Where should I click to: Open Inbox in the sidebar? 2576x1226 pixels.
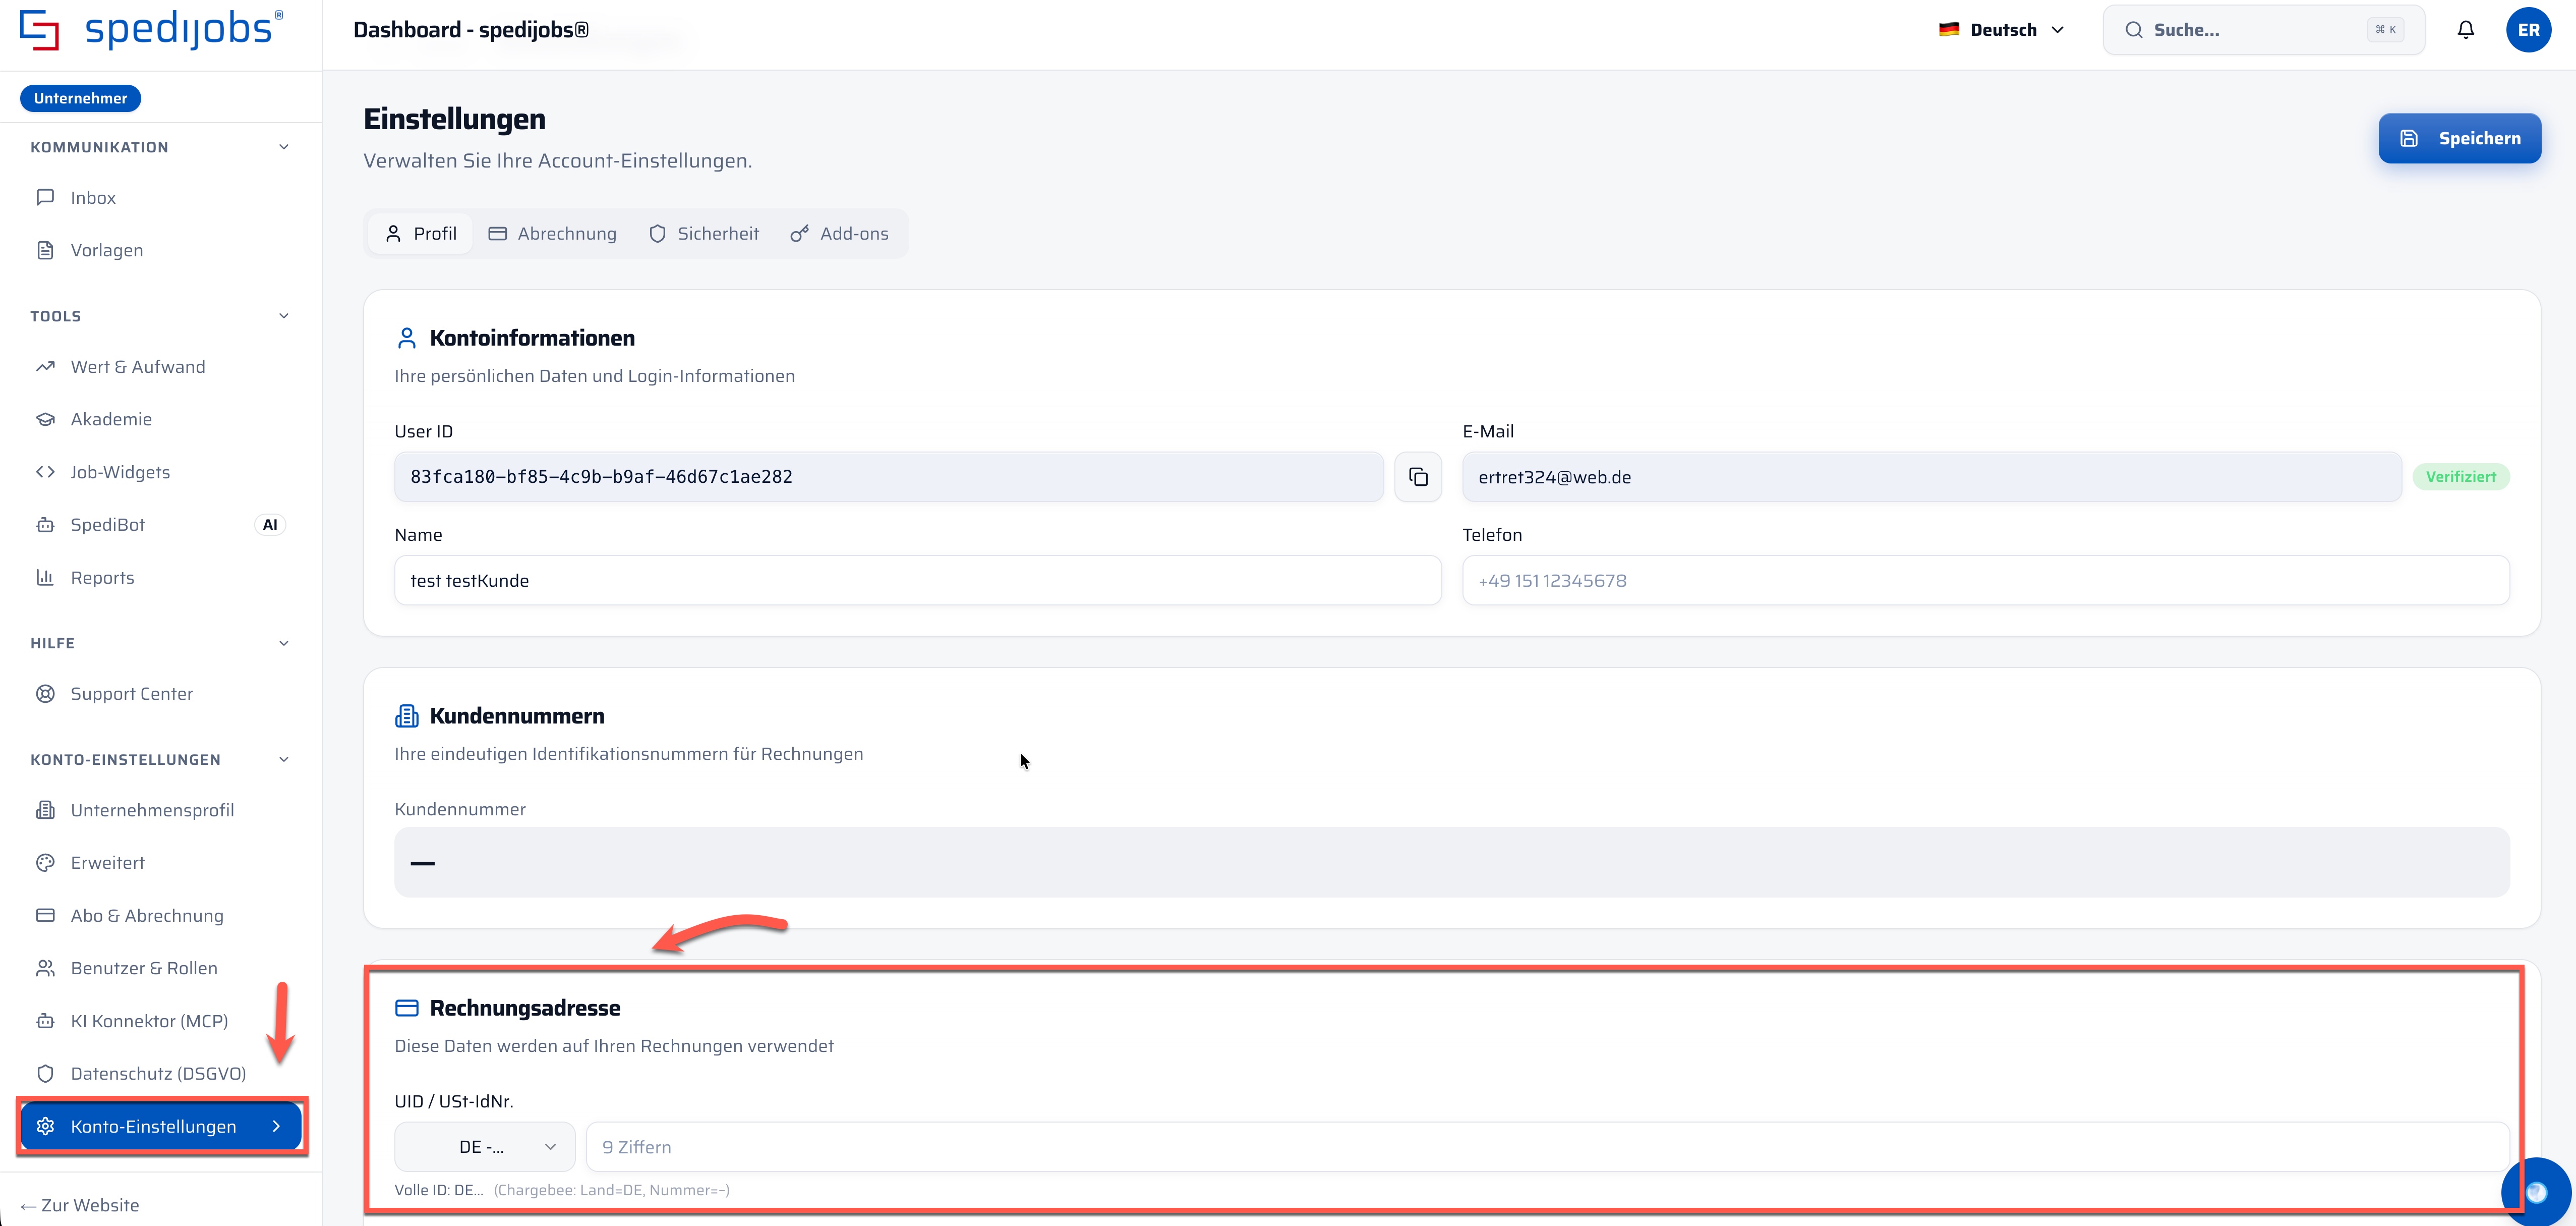(x=160, y=197)
